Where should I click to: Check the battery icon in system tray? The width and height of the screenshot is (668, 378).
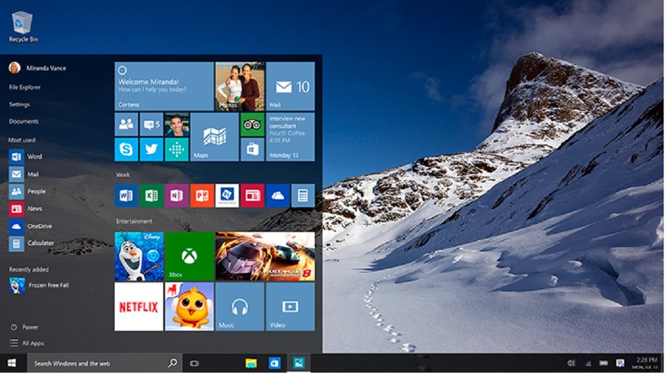tap(604, 363)
